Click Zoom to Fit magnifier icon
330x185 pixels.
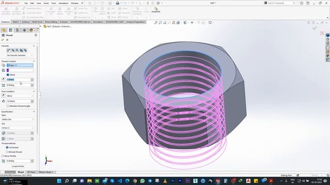tap(156, 23)
